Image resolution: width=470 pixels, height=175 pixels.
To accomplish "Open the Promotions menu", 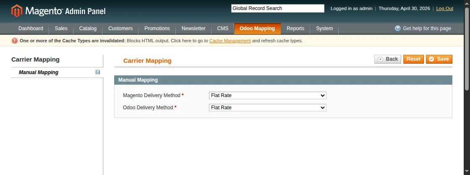I will [x=157, y=28].
